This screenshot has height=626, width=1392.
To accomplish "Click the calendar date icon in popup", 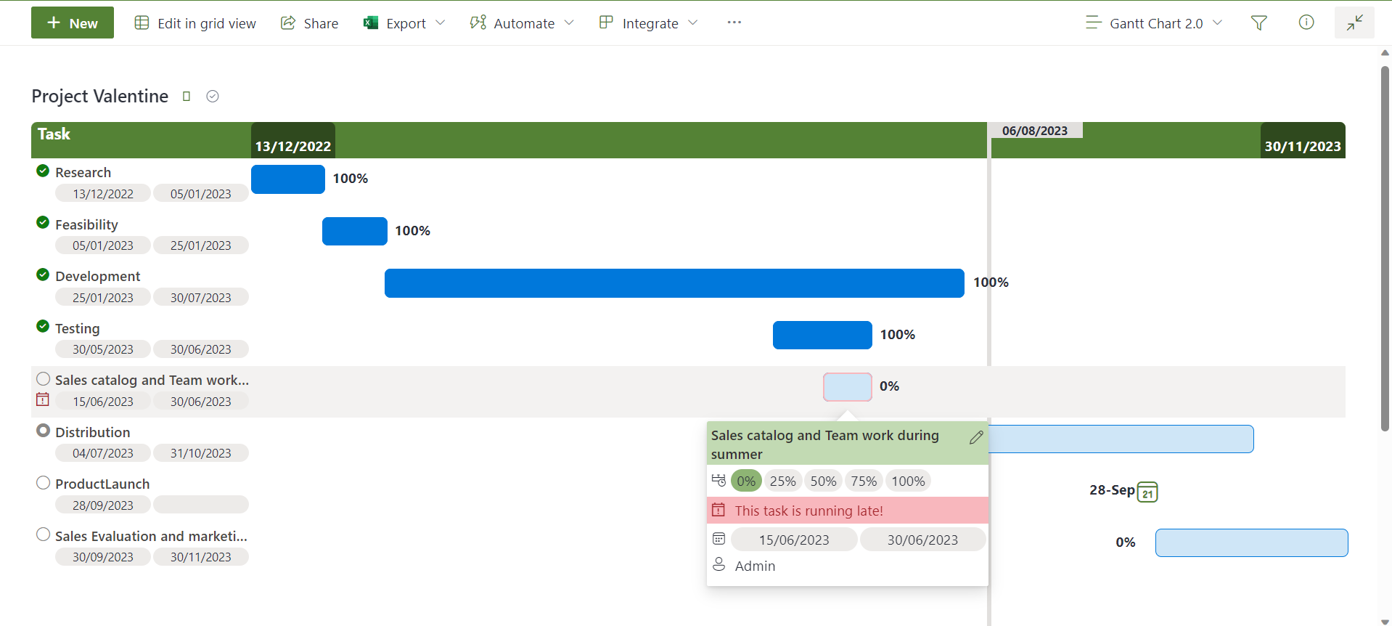I will [718, 539].
